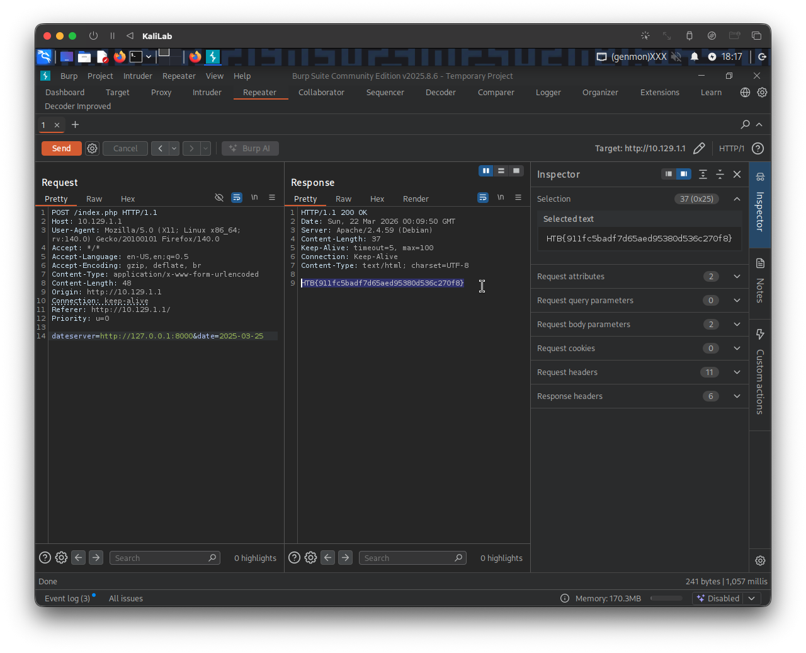
Task: Open request settings gear beside Send button
Action: pos(92,148)
